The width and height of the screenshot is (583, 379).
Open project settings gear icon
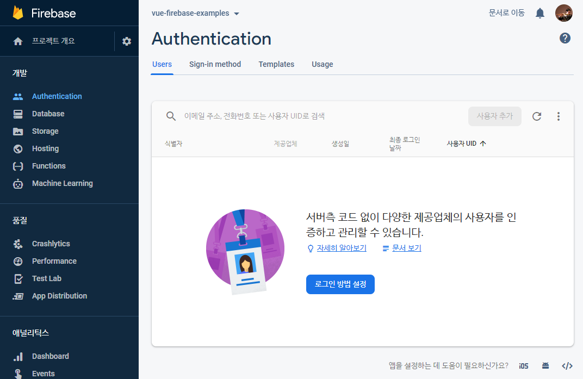tap(127, 41)
